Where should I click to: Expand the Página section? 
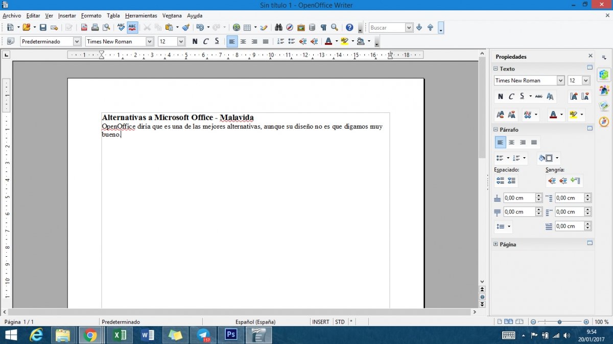(x=495, y=244)
